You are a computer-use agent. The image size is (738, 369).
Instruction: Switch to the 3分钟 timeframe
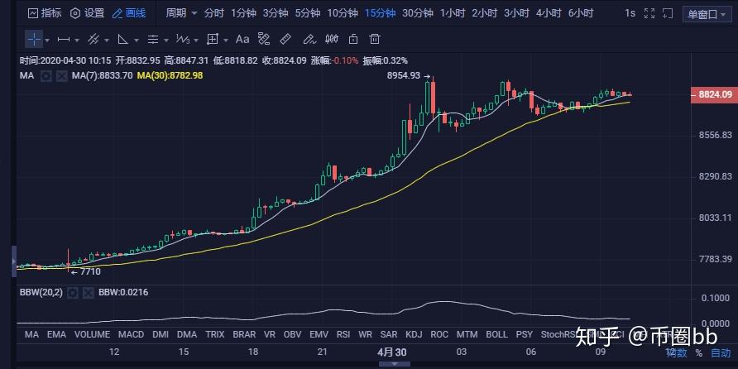click(276, 13)
